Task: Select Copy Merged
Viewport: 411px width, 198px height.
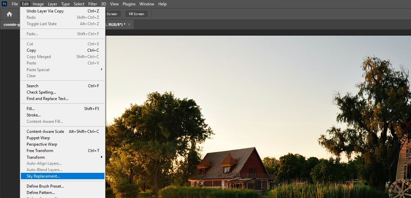Action: point(63,57)
